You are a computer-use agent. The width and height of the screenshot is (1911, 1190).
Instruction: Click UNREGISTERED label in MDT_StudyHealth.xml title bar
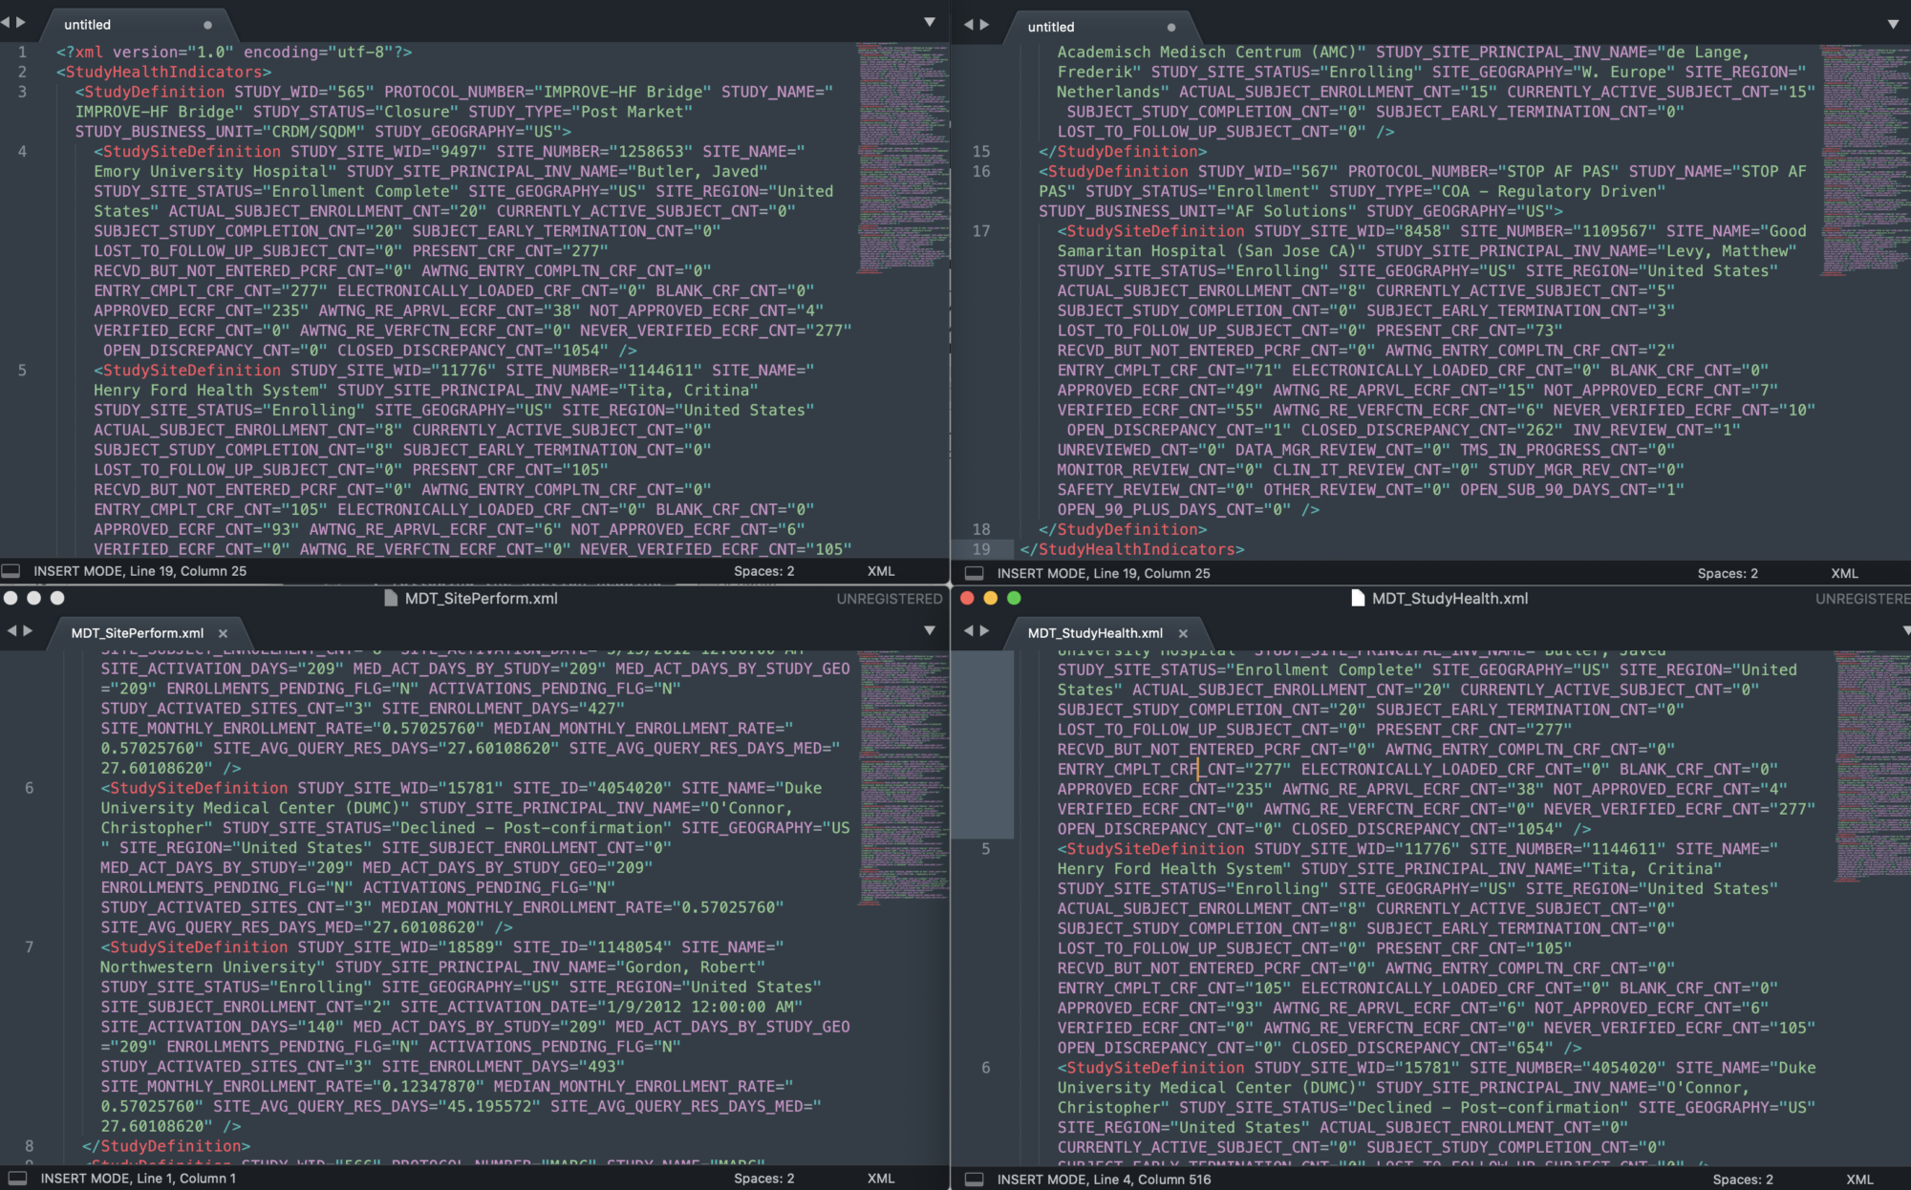click(1862, 599)
